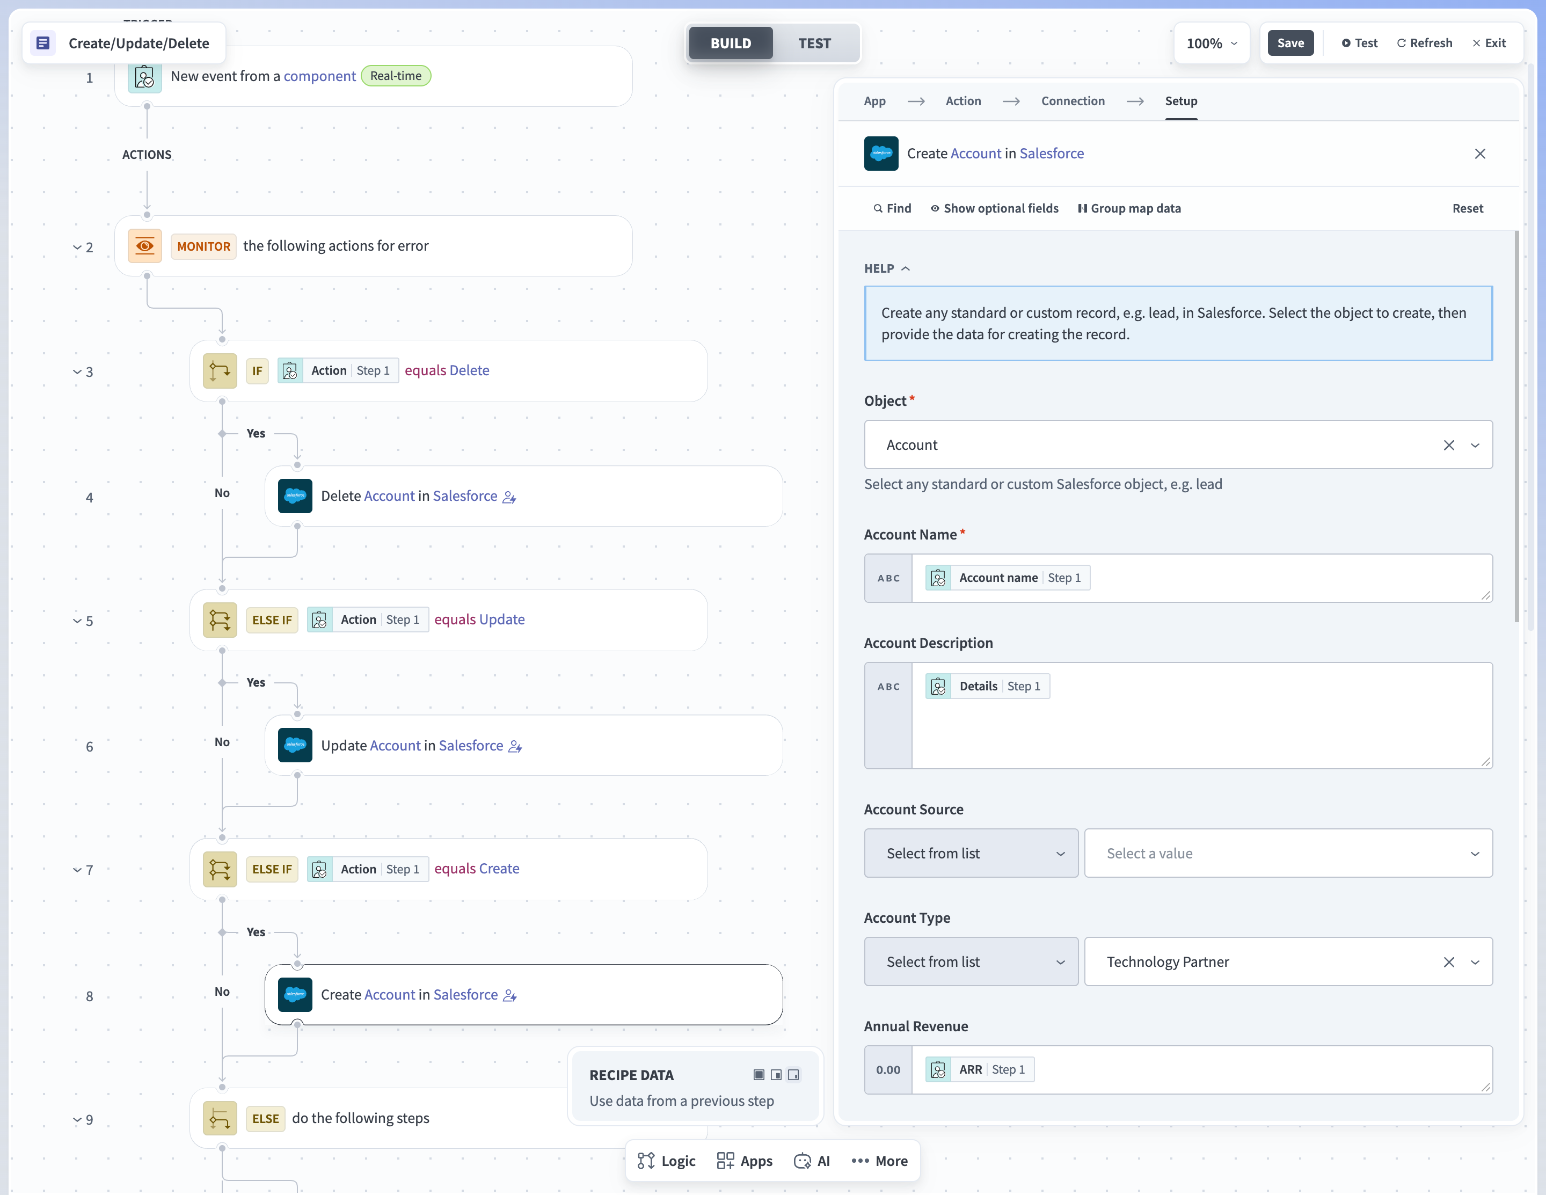
Task: Clear the Technology Partner account type value
Action: tap(1449, 962)
